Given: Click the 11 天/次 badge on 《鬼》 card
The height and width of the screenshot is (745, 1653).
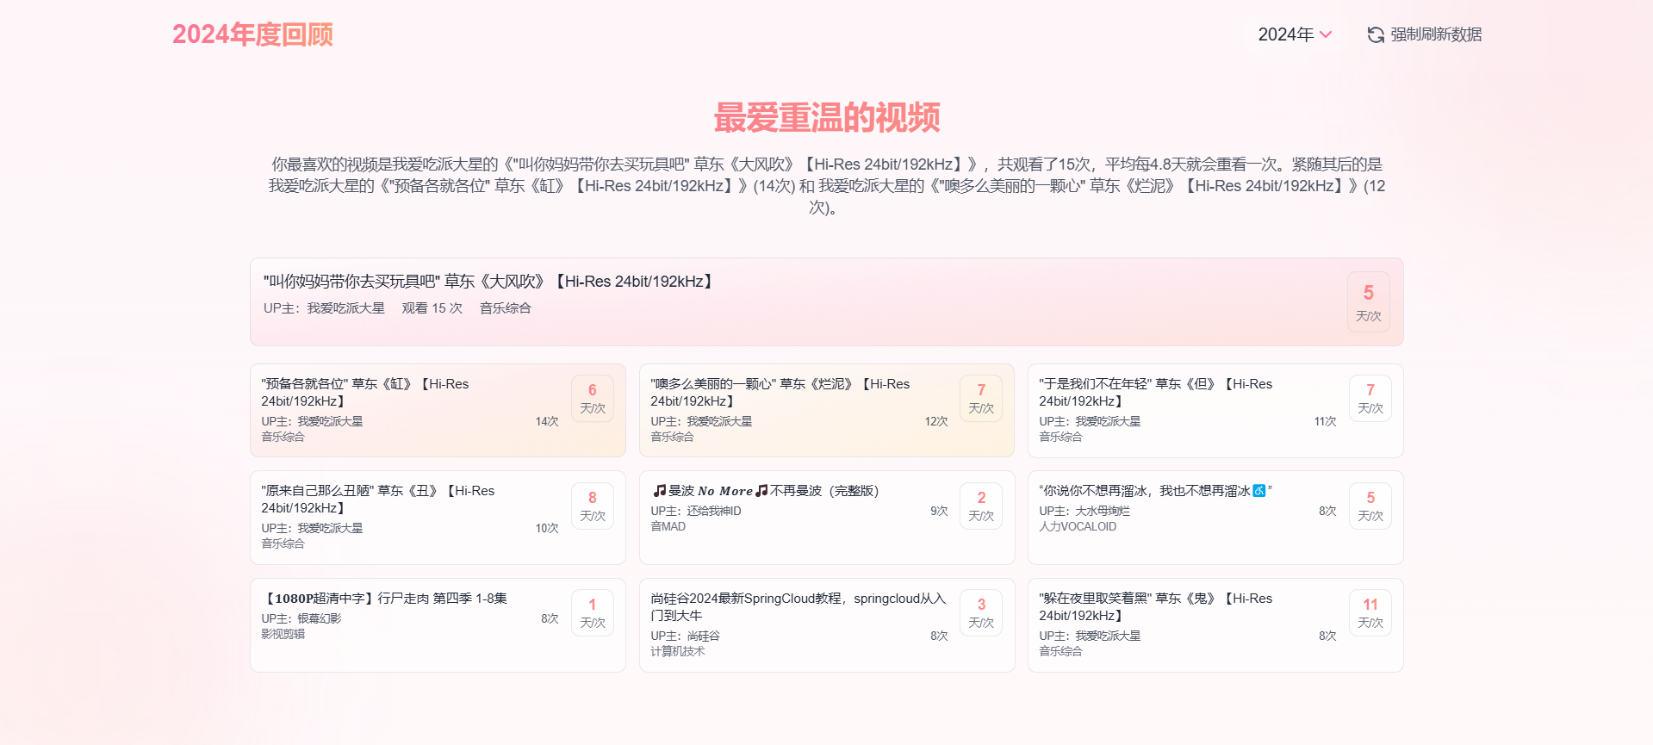Looking at the screenshot, I should [1370, 612].
